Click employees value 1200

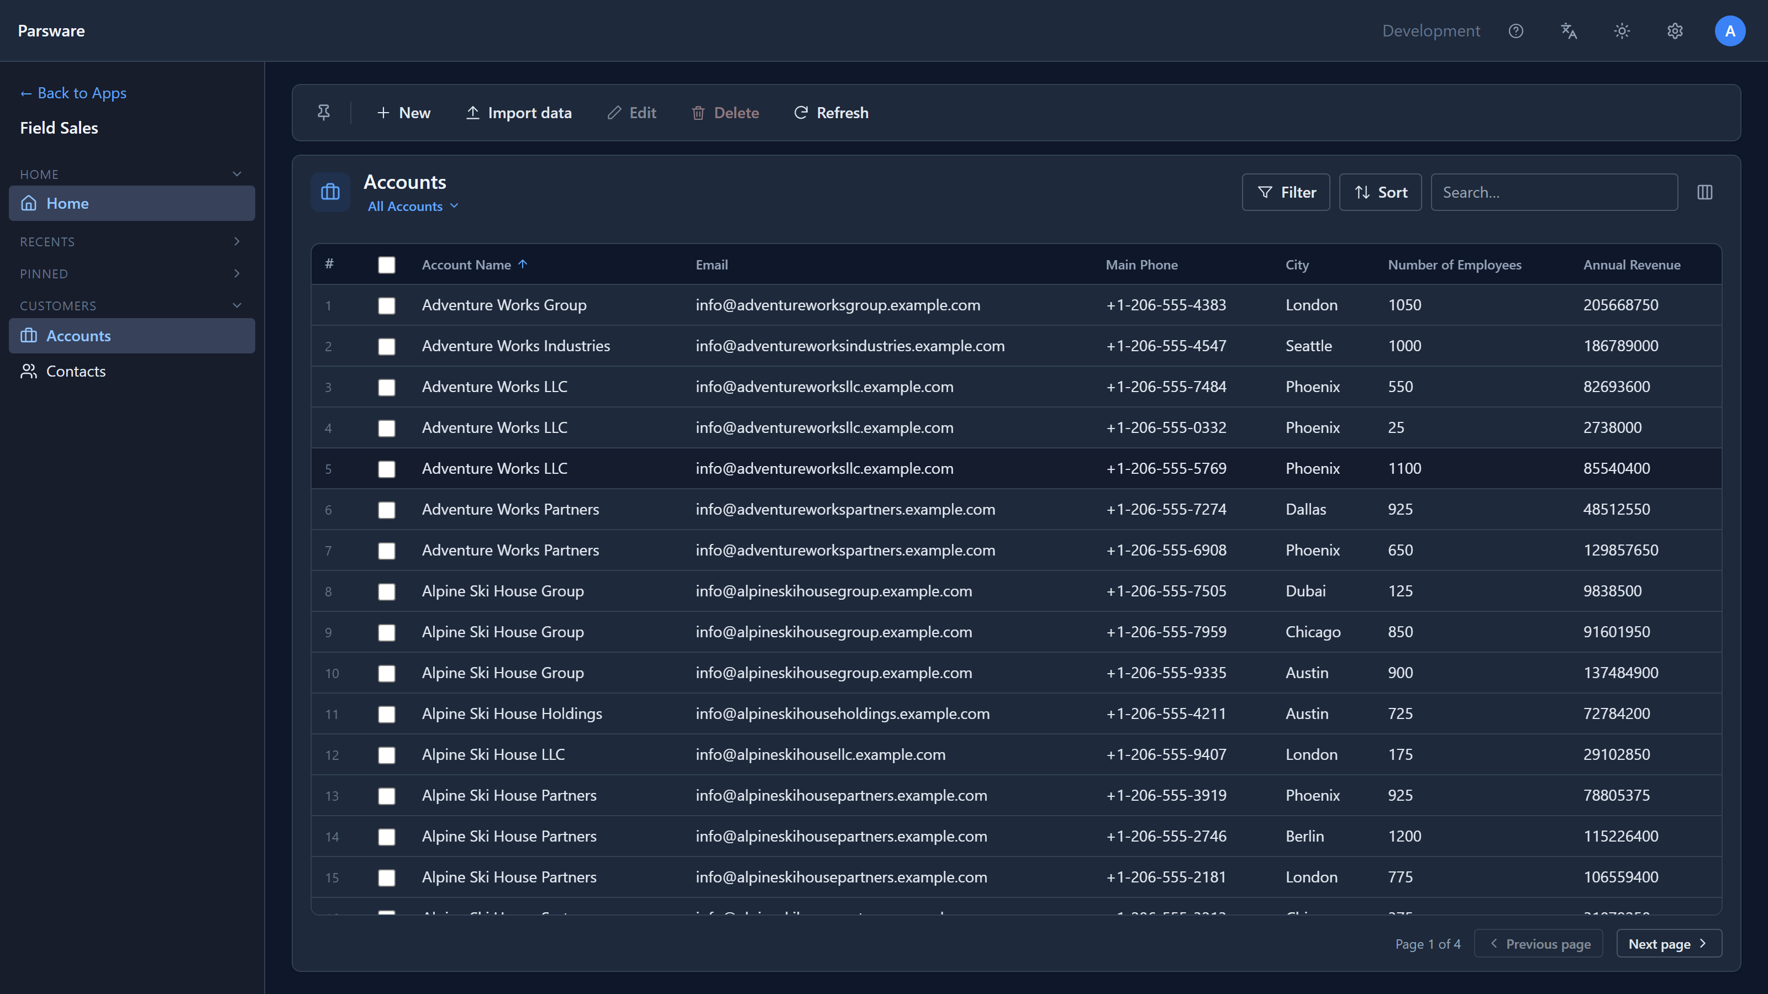[x=1404, y=836]
